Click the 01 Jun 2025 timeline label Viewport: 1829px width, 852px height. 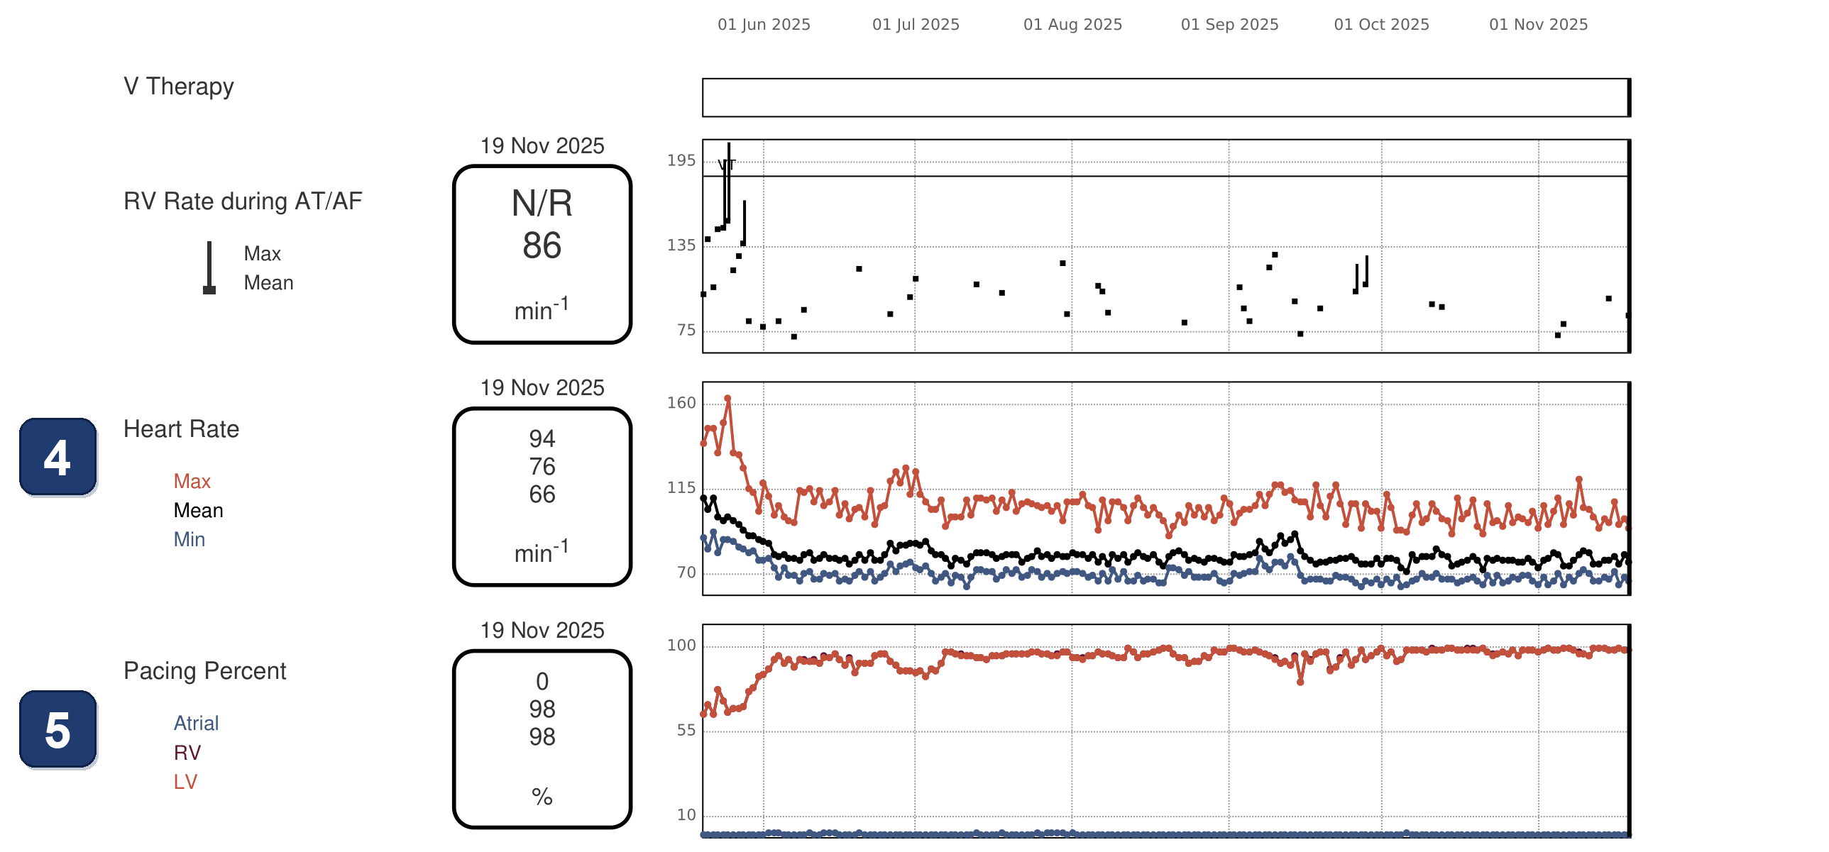click(x=764, y=24)
